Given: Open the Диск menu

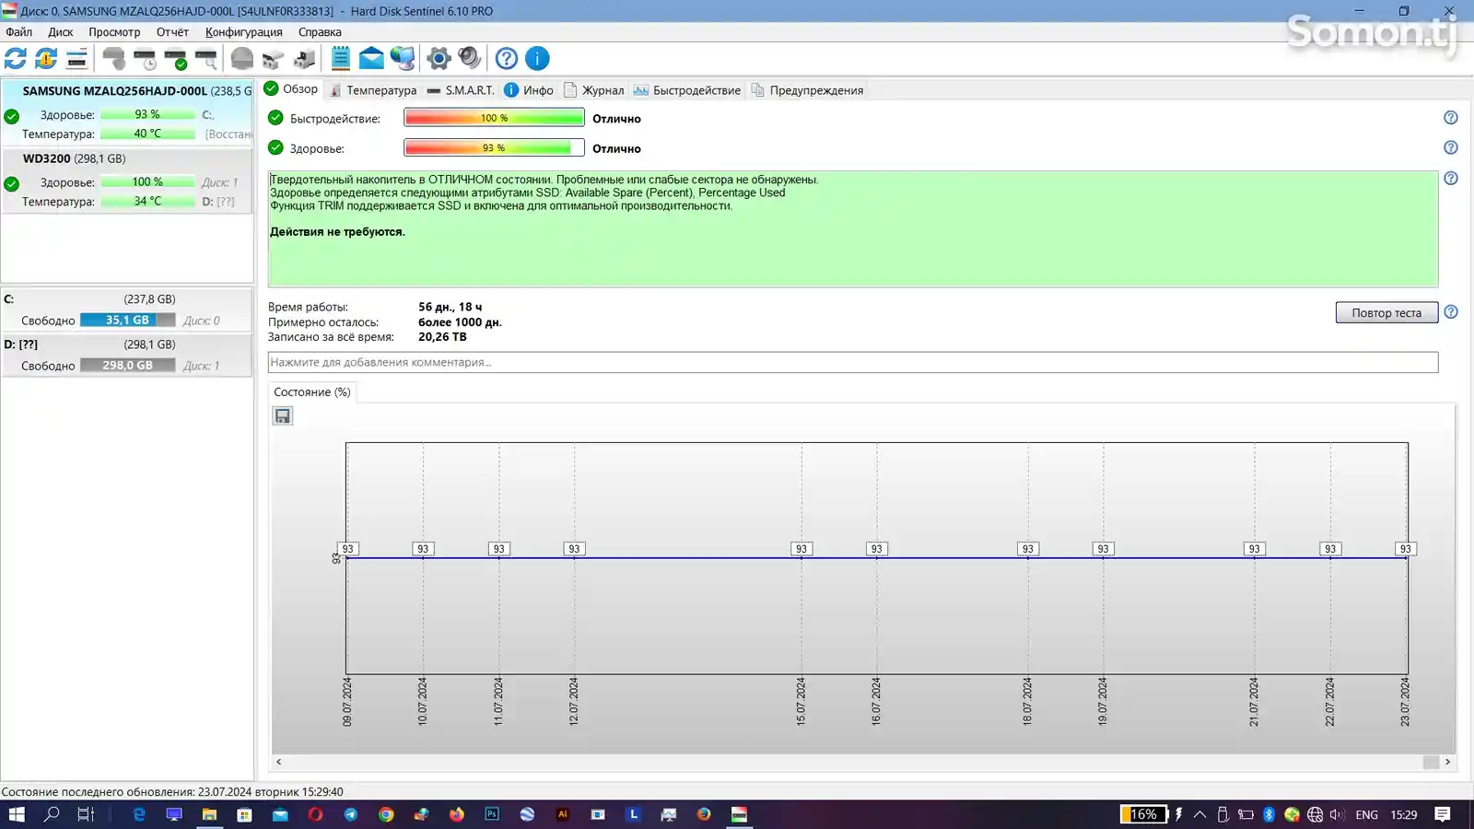Looking at the screenshot, I should pyautogui.click(x=61, y=31).
